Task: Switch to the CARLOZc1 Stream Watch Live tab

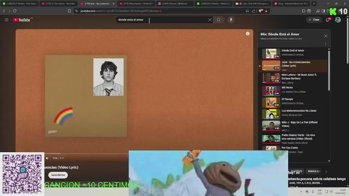Action: click(x=213, y=4)
